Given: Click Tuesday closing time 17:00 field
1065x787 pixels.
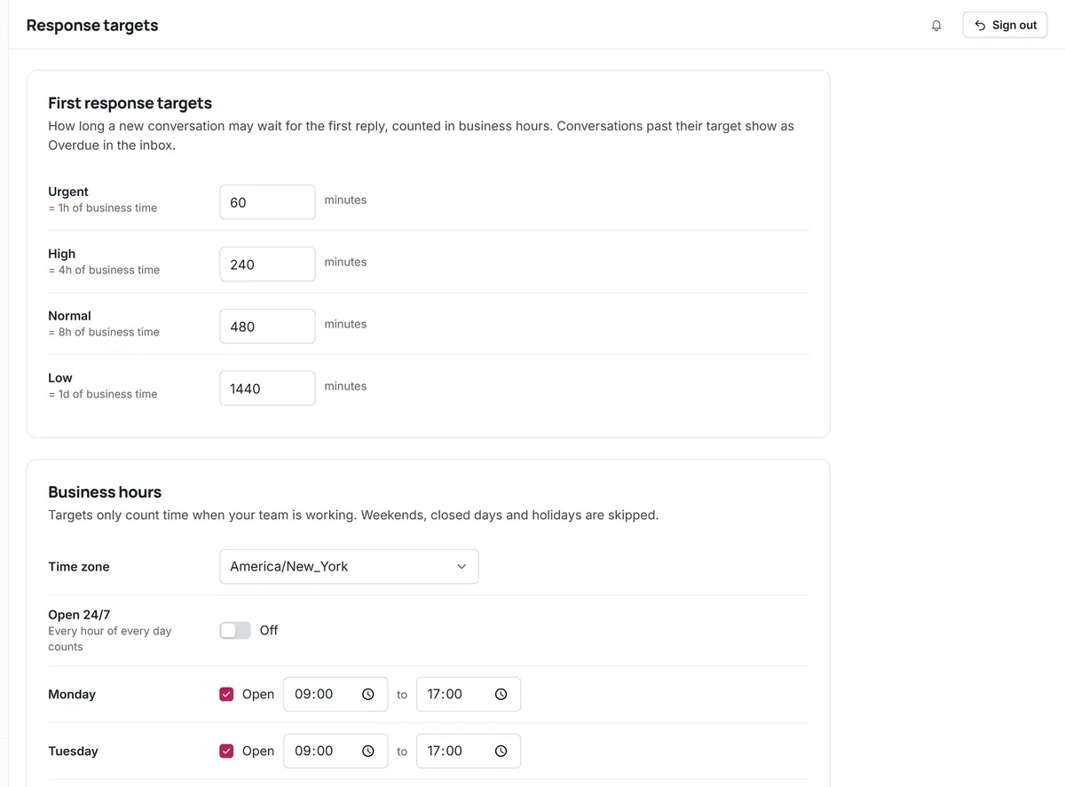Looking at the screenshot, I should click(x=469, y=752).
